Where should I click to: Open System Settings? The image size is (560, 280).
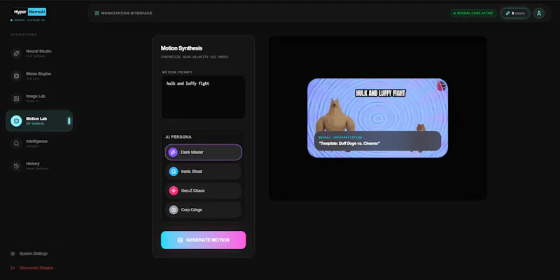point(29,253)
